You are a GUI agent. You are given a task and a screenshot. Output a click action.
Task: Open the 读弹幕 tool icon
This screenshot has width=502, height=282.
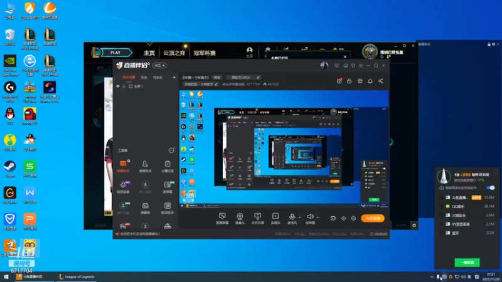[168, 187]
